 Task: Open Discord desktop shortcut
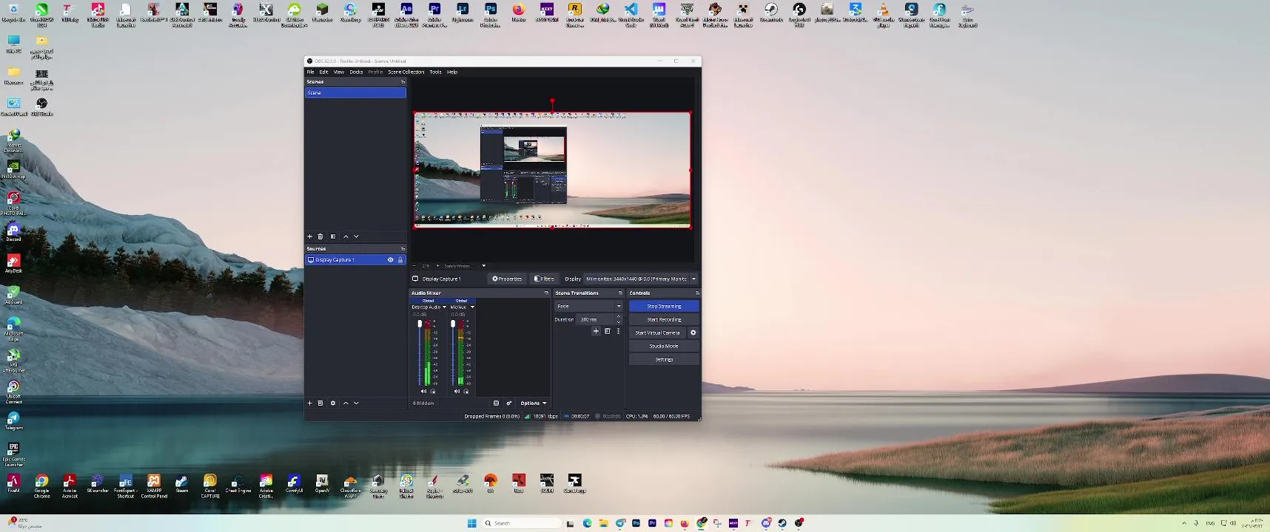13,233
